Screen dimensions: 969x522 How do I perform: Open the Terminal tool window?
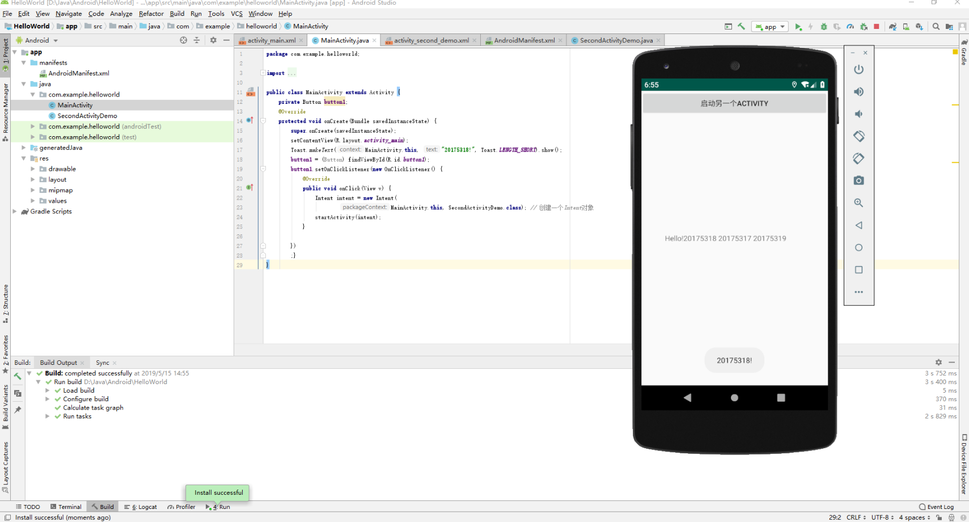(66, 507)
